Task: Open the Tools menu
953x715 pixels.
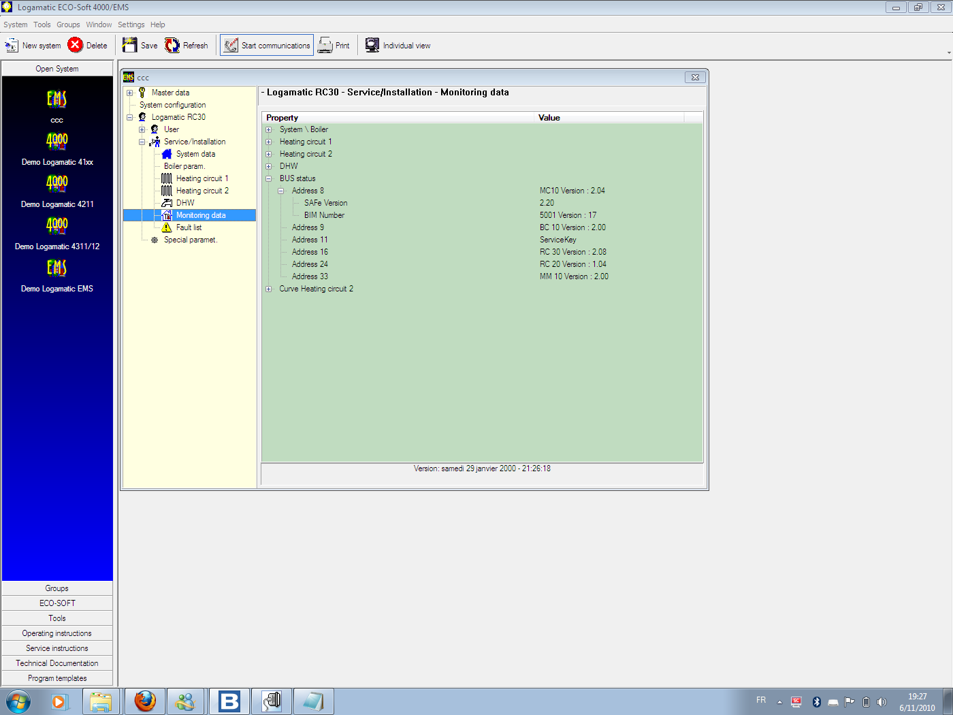Action: click(42, 25)
